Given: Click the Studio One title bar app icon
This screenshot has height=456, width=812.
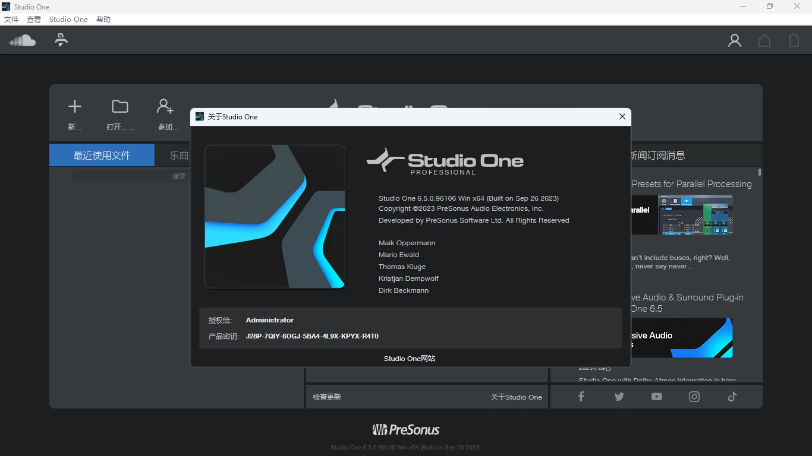Looking at the screenshot, I should click(7, 7).
